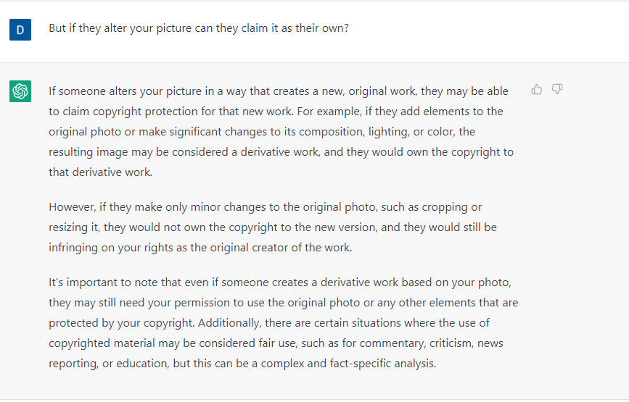
Task: Click the paragraph starting "If someone alters"
Action: point(282,132)
